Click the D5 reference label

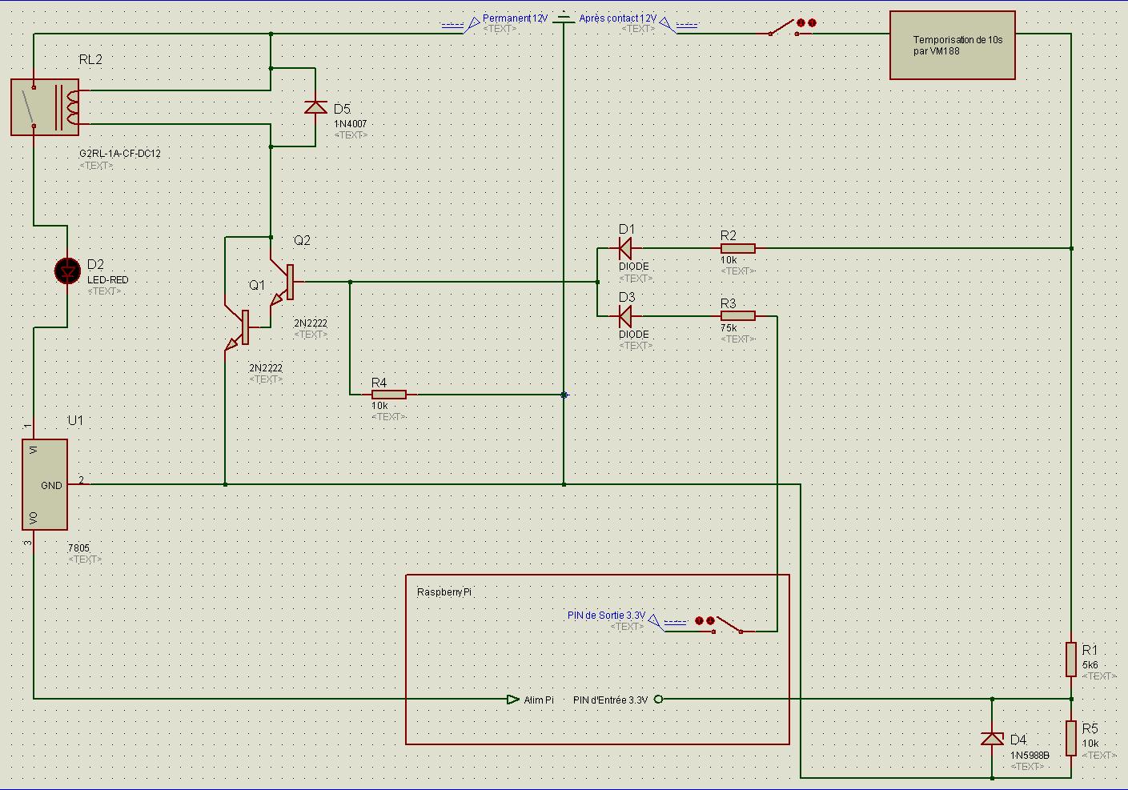click(342, 109)
